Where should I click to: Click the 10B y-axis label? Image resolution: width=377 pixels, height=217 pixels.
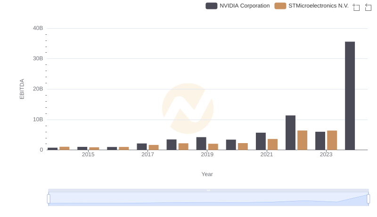(38, 119)
